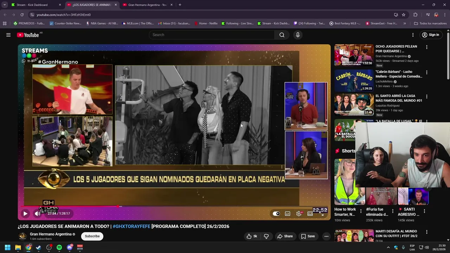The width and height of the screenshot is (450, 253).
Task: Show hidden system tray icons
Action: 388,247
